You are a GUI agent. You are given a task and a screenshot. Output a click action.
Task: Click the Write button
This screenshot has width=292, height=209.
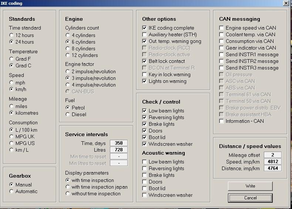[x=250, y=186]
